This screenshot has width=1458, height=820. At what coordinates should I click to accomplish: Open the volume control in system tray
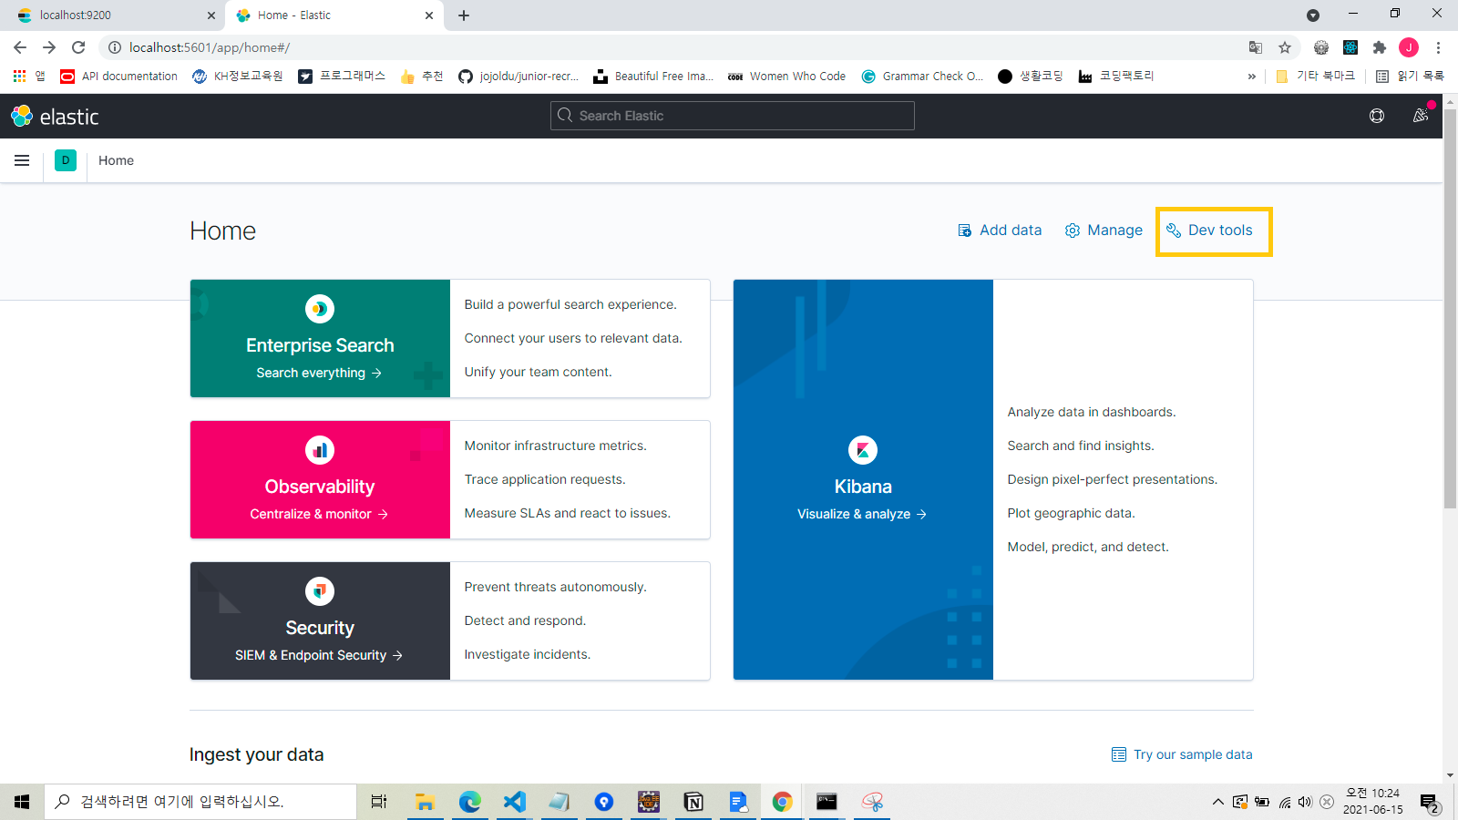coord(1305,802)
